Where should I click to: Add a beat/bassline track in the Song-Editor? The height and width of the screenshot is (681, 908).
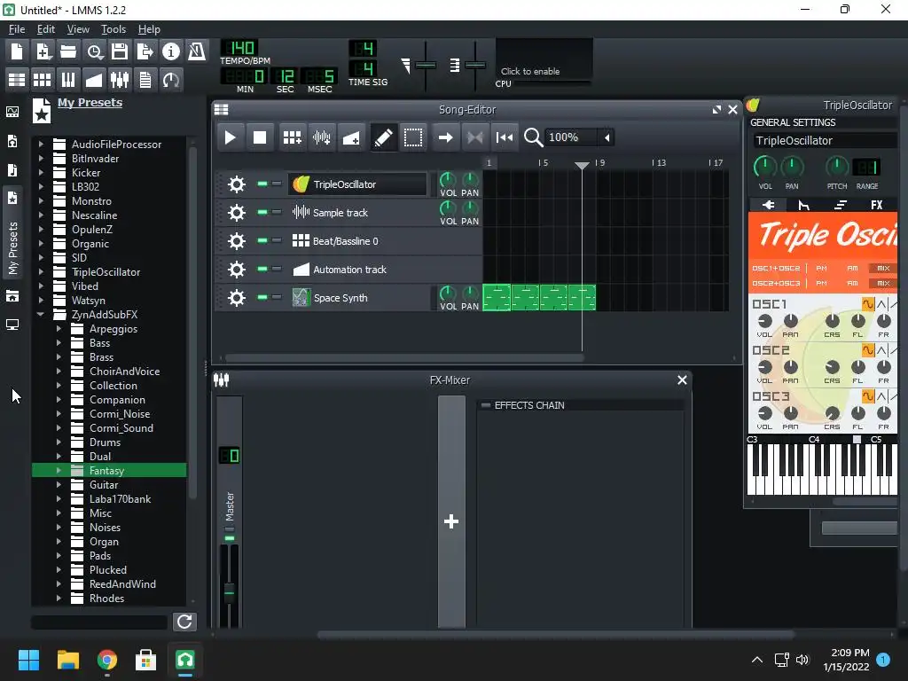coord(292,137)
